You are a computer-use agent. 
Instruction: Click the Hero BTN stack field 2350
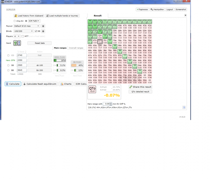pos(22,60)
